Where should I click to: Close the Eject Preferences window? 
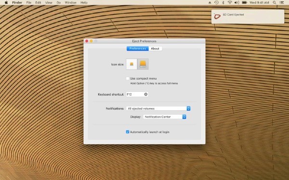click(x=87, y=41)
